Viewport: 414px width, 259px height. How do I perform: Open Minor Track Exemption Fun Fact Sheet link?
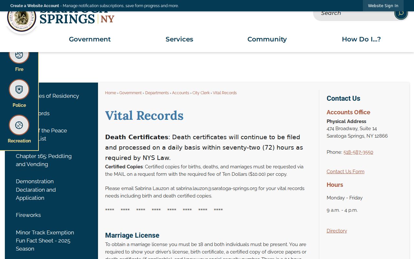45,241
